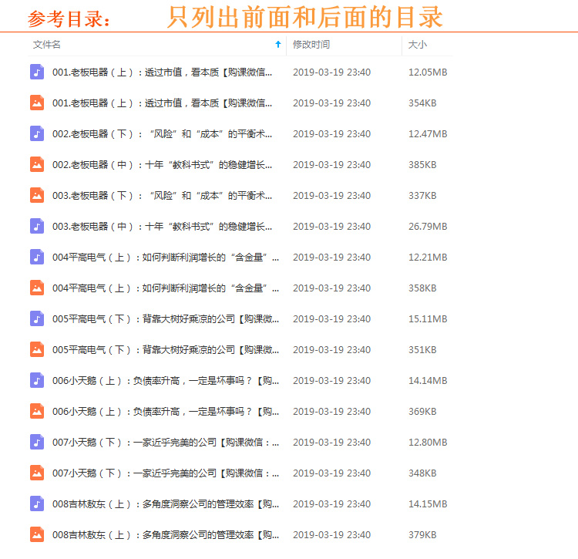
Task: Click the image icon for the 354KB 001.老板电器 file
Action: coord(36,103)
